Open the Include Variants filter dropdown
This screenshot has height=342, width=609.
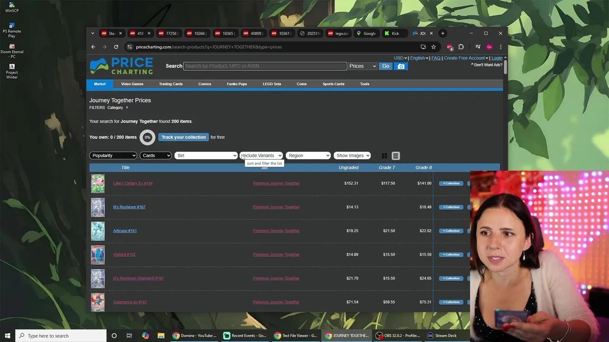point(261,155)
